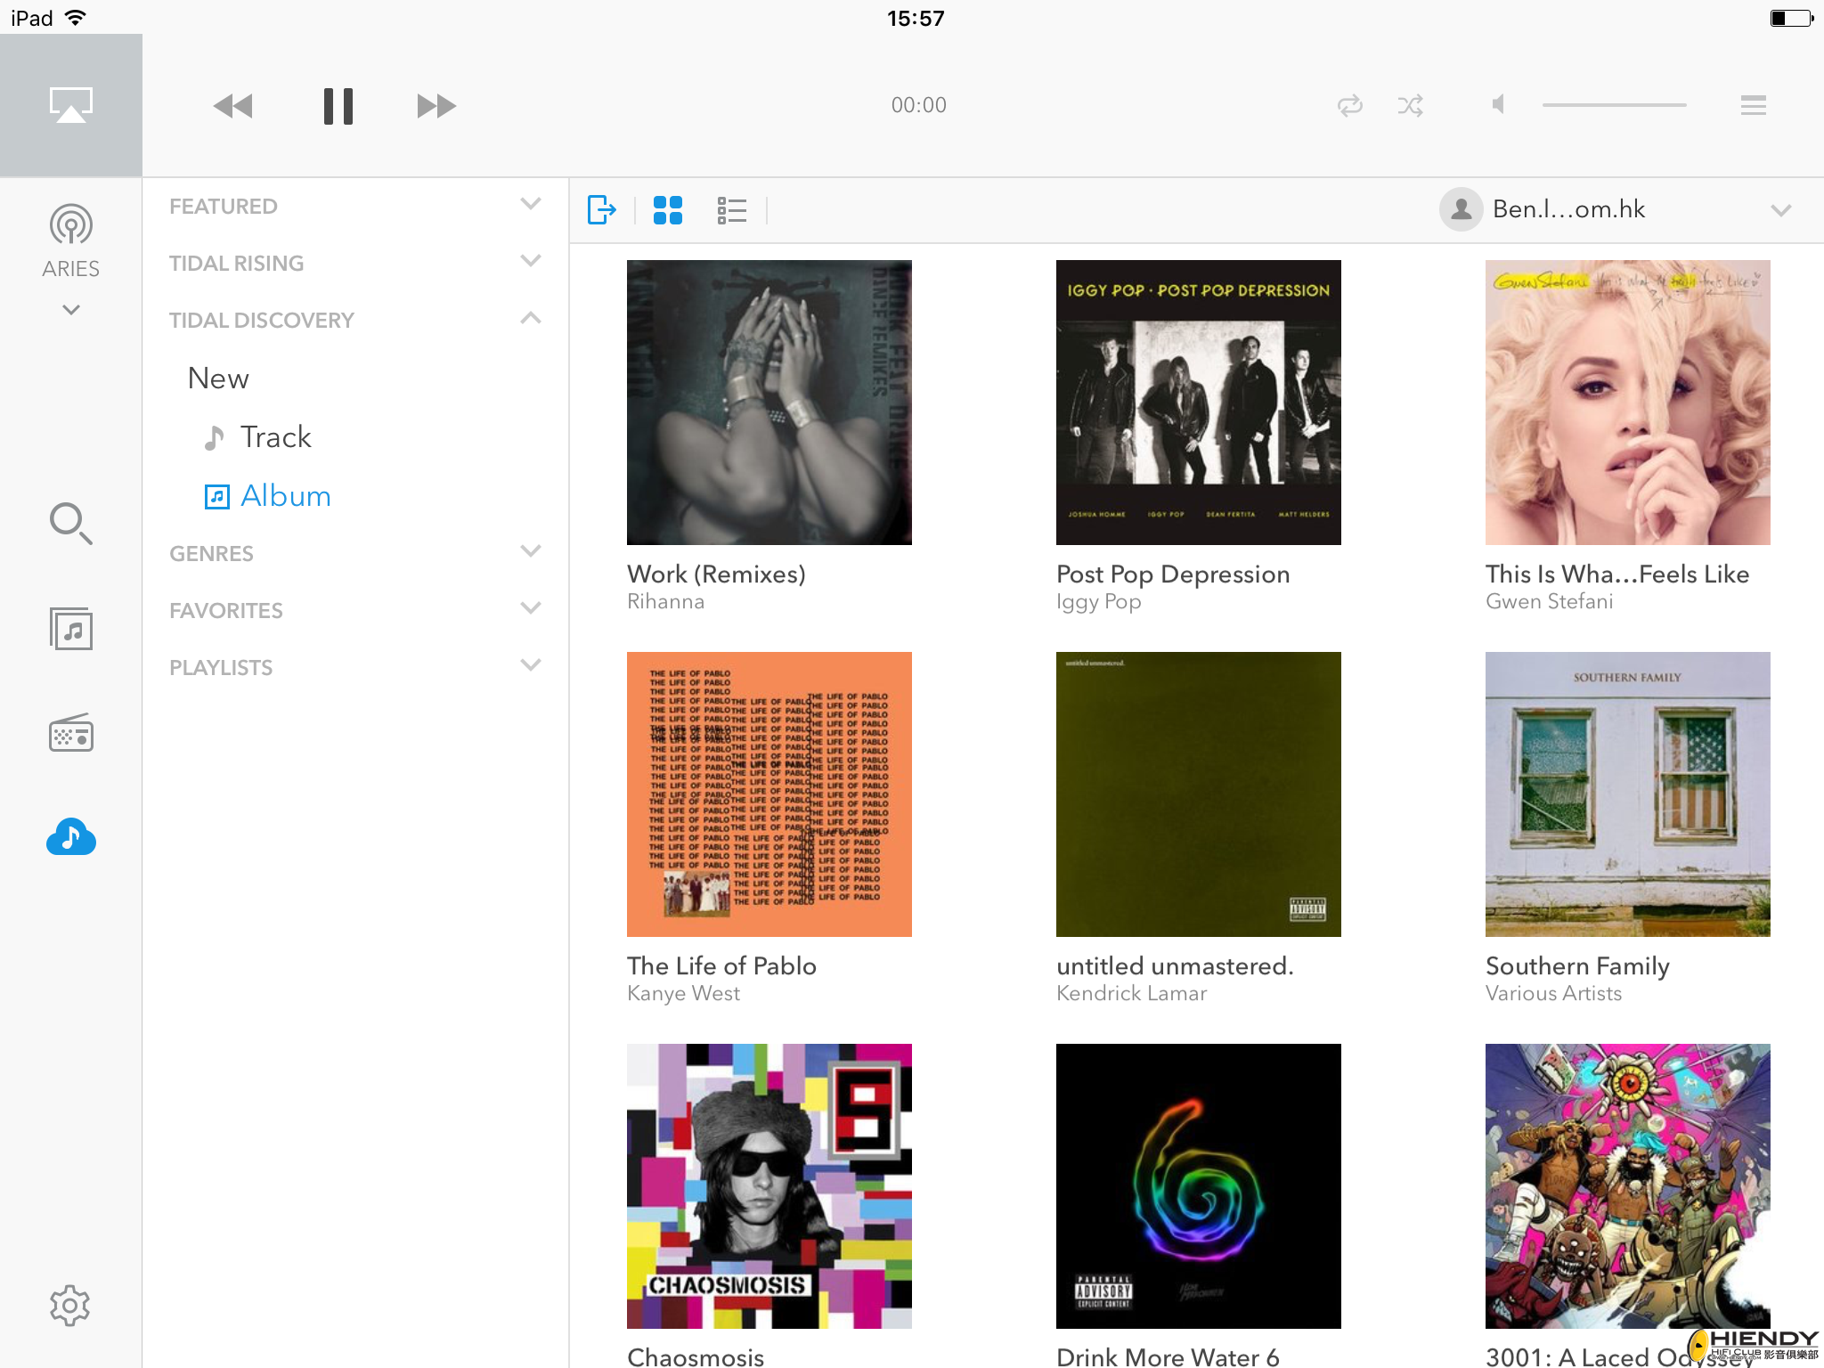Click the Gwen Stefani artist name
This screenshot has width=1824, height=1368.
point(1549,602)
